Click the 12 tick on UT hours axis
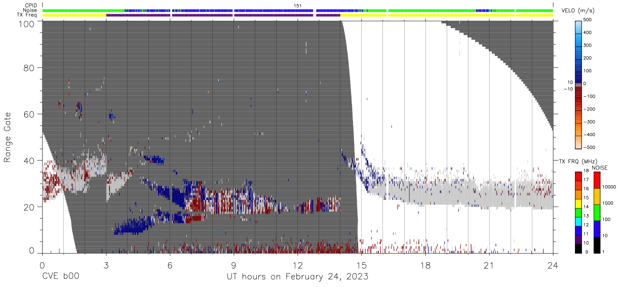Image resolution: width=622 pixels, height=287 pixels. tap(297, 265)
